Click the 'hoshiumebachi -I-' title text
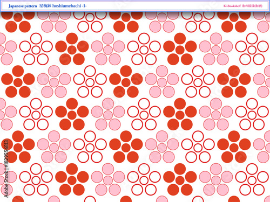The height and width of the screenshot is (202, 270). [70, 6]
